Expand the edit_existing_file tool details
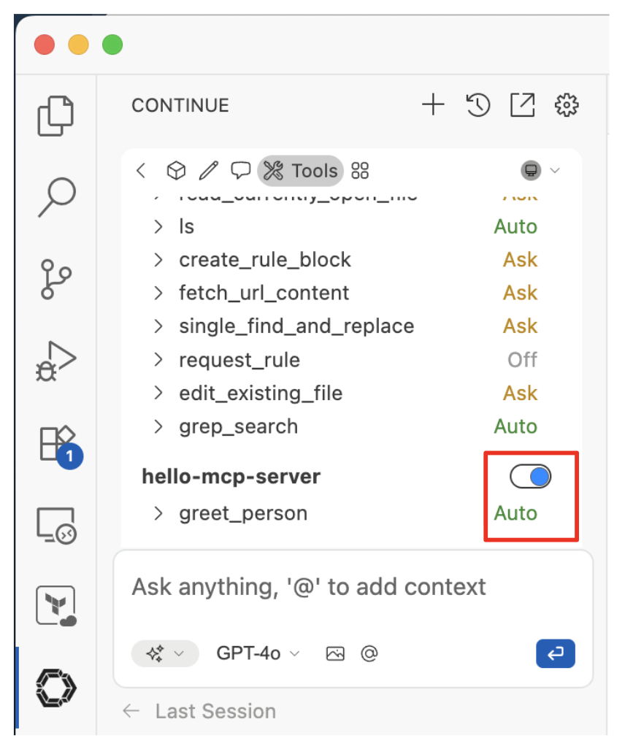 click(158, 393)
